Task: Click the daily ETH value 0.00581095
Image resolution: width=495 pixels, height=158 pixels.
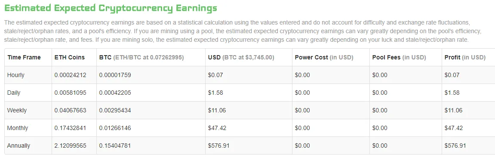Action: pos(70,93)
